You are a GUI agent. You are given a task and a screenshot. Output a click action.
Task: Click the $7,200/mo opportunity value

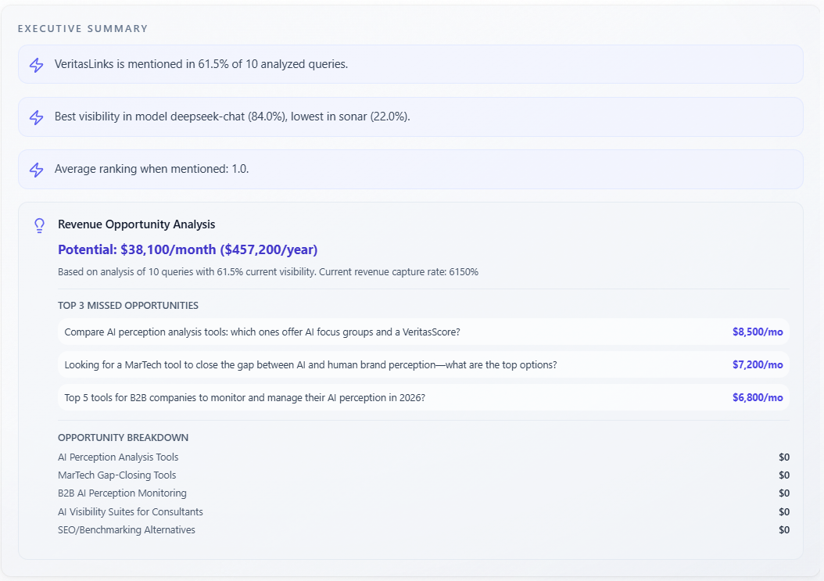757,364
